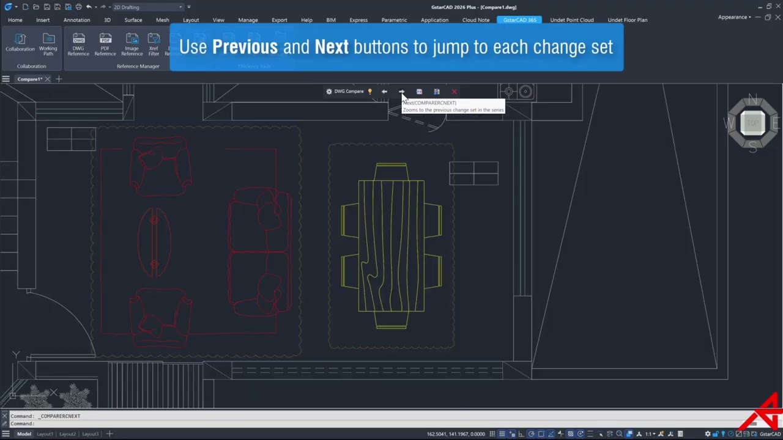
Task: Toggle object snap in status bar
Action: [541, 434]
